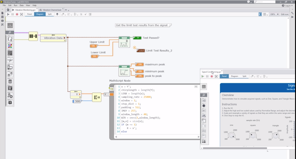
Task: Toggle the highlight execution lightbulb icon
Action: coord(57,14)
